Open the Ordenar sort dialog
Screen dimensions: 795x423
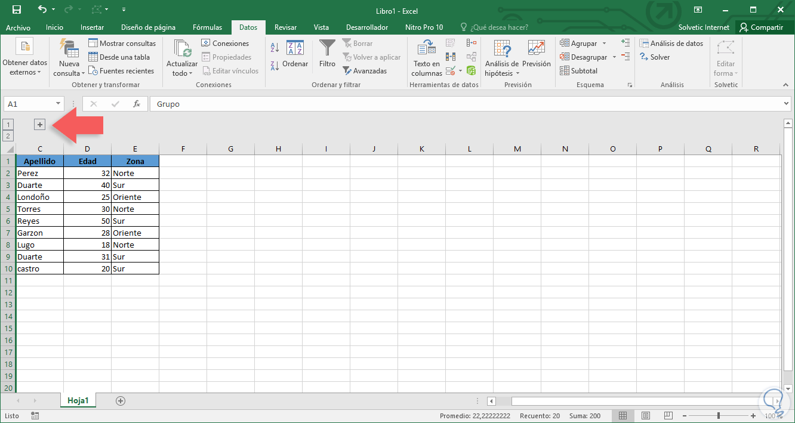(x=295, y=54)
